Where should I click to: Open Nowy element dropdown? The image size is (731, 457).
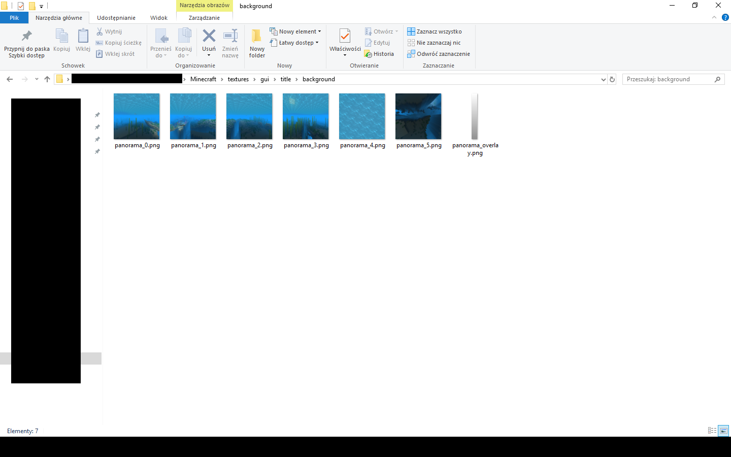(x=295, y=31)
